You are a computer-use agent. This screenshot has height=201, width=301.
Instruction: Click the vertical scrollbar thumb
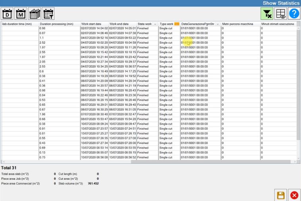(x=298, y=84)
